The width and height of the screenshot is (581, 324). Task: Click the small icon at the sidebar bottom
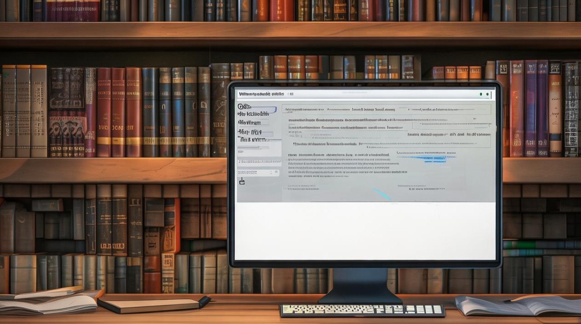[242, 181]
